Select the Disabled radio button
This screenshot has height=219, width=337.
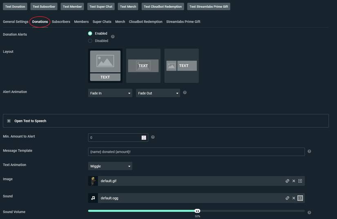click(x=90, y=41)
